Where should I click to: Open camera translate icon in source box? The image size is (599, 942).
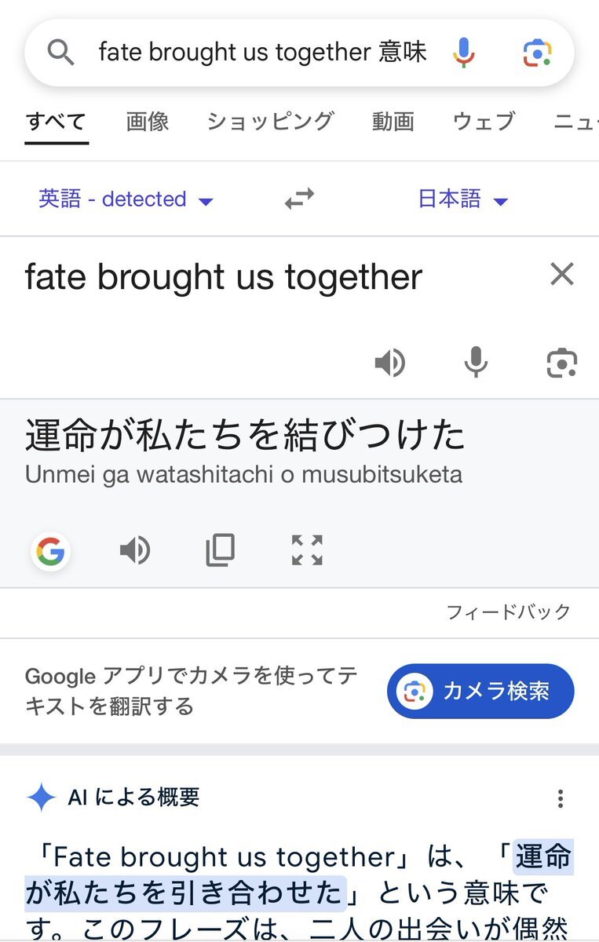561,363
